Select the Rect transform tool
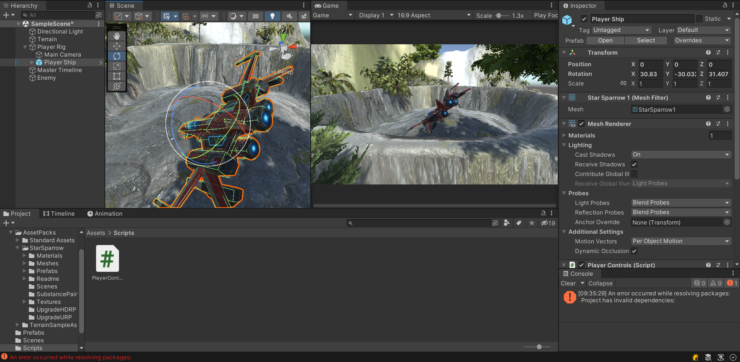The height and width of the screenshot is (362, 740). tap(117, 76)
